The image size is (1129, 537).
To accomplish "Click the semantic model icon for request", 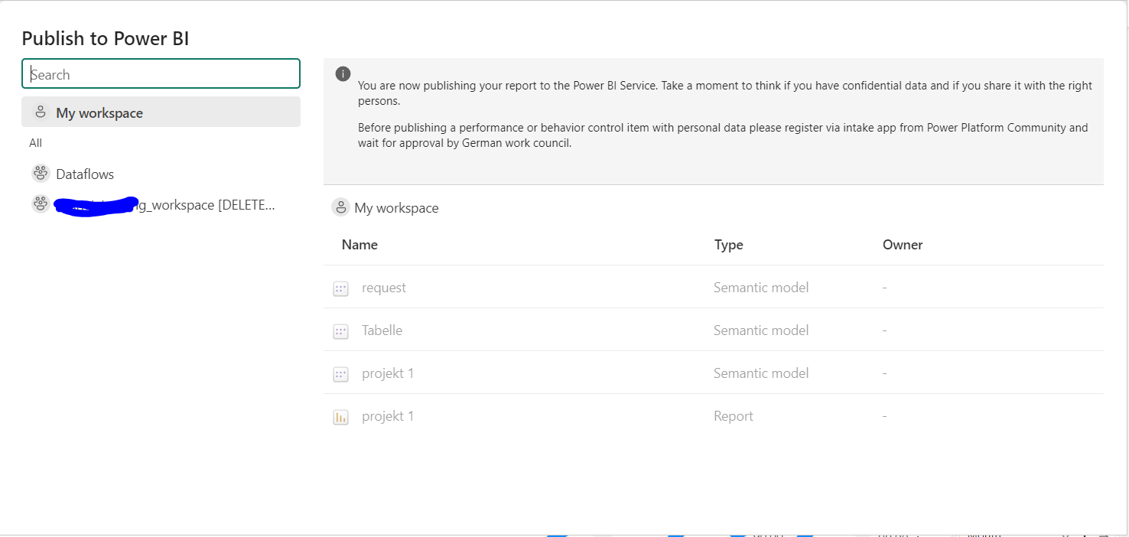I will pyautogui.click(x=340, y=288).
